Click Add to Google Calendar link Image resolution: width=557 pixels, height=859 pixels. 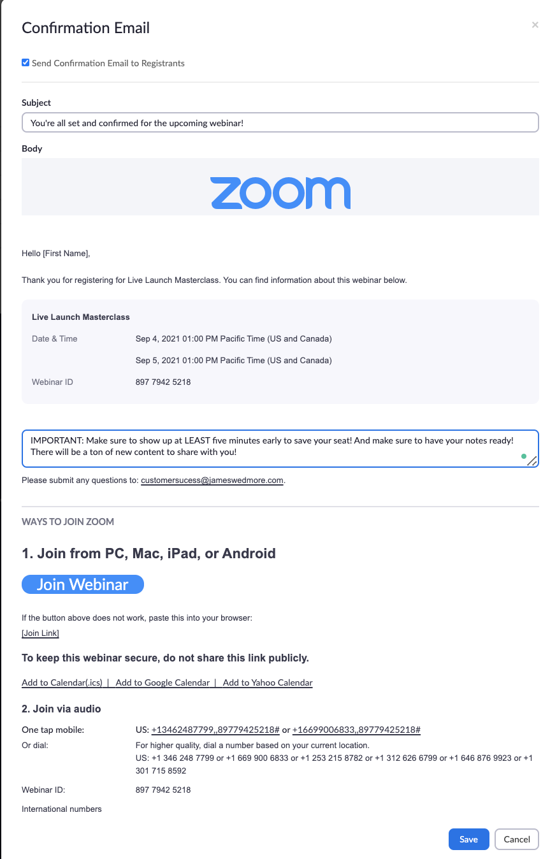point(163,682)
